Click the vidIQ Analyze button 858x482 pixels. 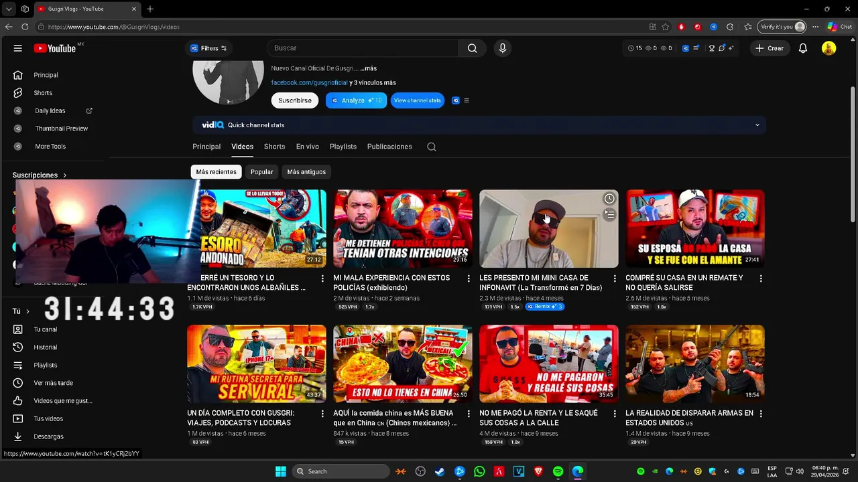click(356, 100)
